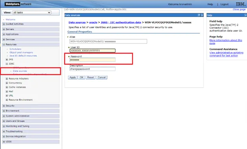Expand the Troubleshooting section
Viewport: 247px width, 149px height.
point(4,131)
